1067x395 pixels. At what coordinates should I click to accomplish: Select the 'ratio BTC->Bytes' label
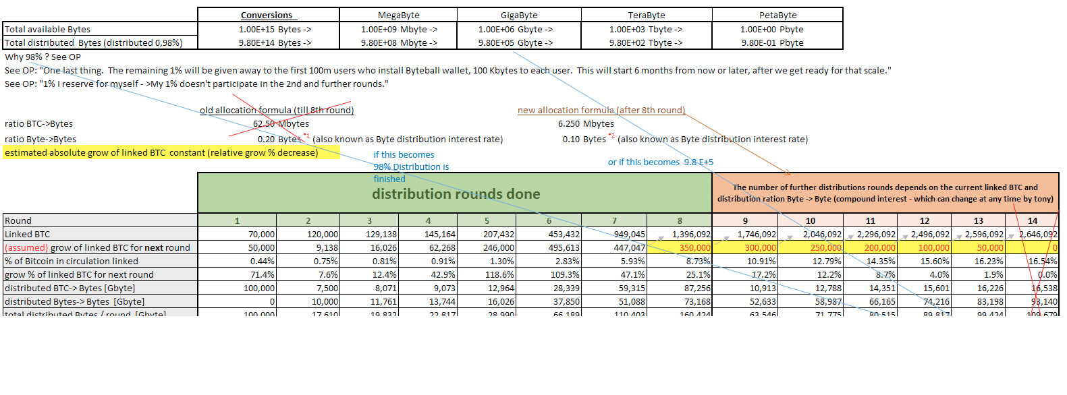pyautogui.click(x=38, y=123)
